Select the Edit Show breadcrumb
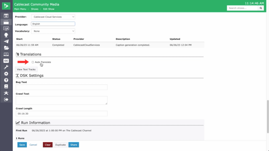The width and height of the screenshot is (269, 151). (49, 9)
